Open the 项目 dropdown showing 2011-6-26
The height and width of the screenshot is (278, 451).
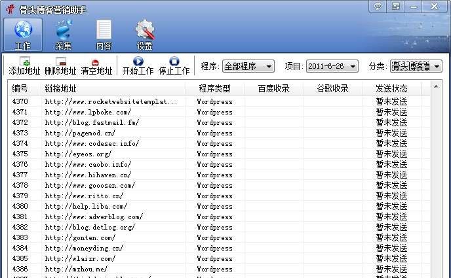[332, 66]
